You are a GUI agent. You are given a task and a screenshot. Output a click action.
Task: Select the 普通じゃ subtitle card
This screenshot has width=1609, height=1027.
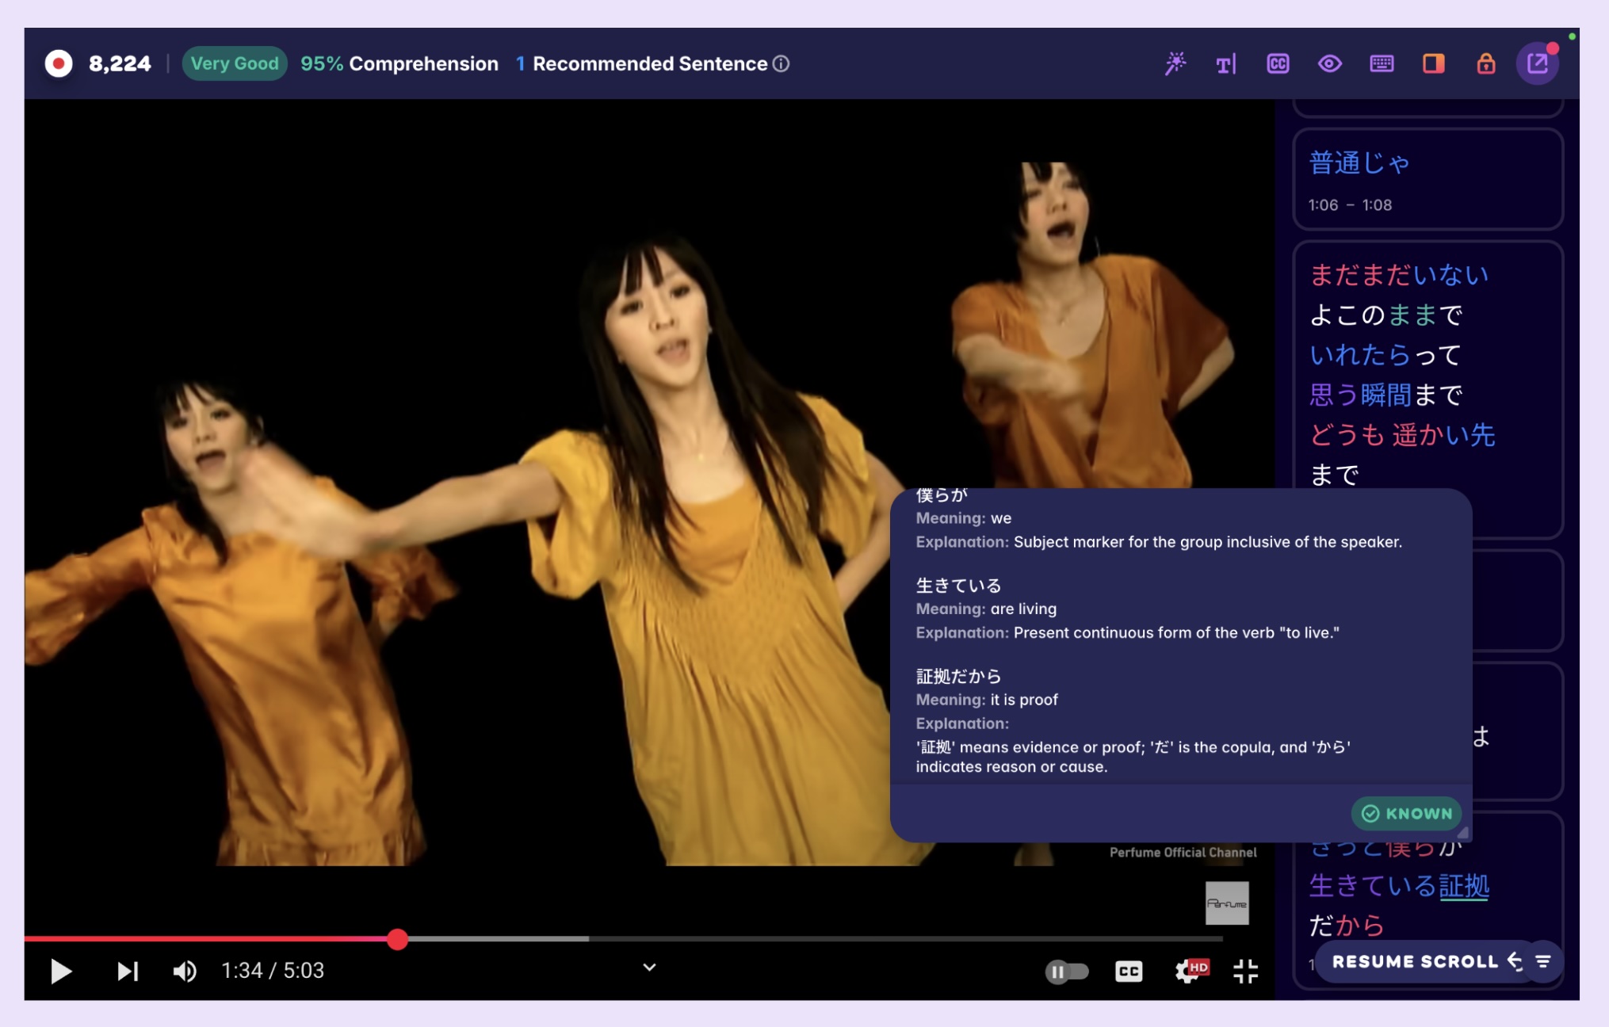point(1360,163)
